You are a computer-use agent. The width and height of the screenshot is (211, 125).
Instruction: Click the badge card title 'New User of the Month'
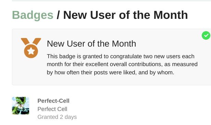[91, 43]
